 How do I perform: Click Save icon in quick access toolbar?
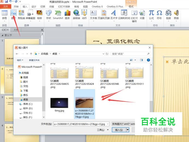pyautogui.click(x=6, y=1)
